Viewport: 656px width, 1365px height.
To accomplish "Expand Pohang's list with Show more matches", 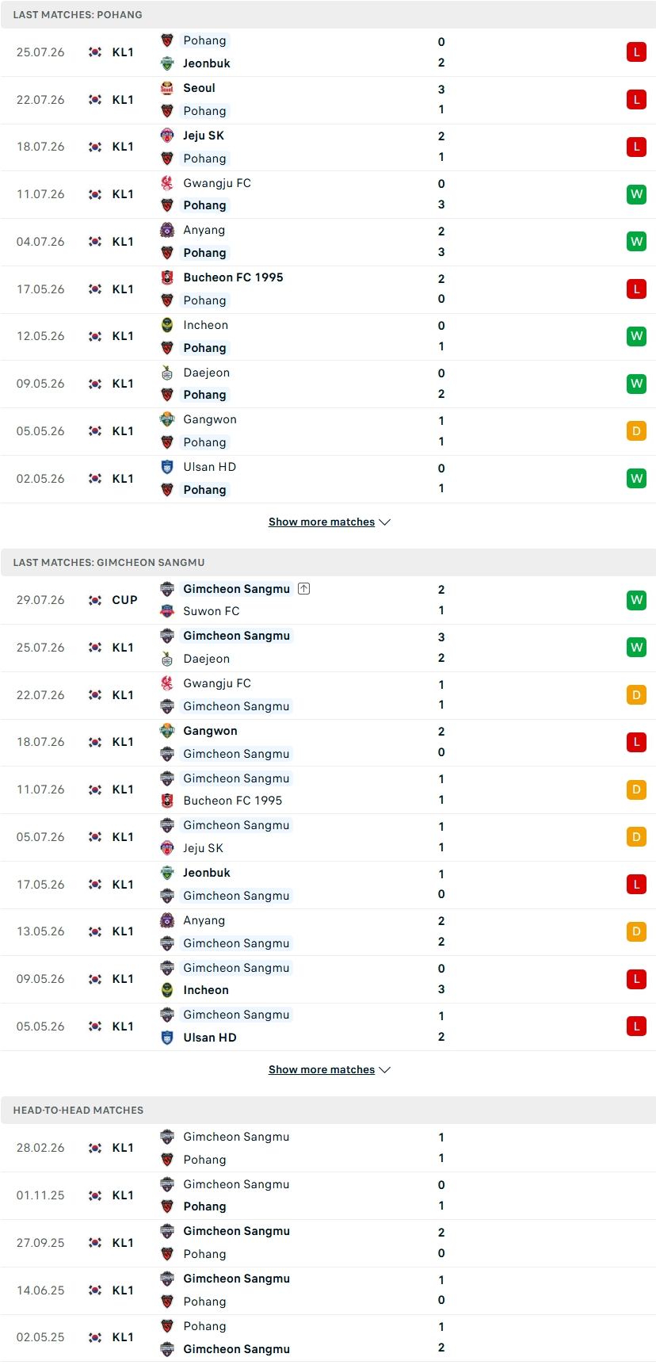I will click(x=322, y=522).
